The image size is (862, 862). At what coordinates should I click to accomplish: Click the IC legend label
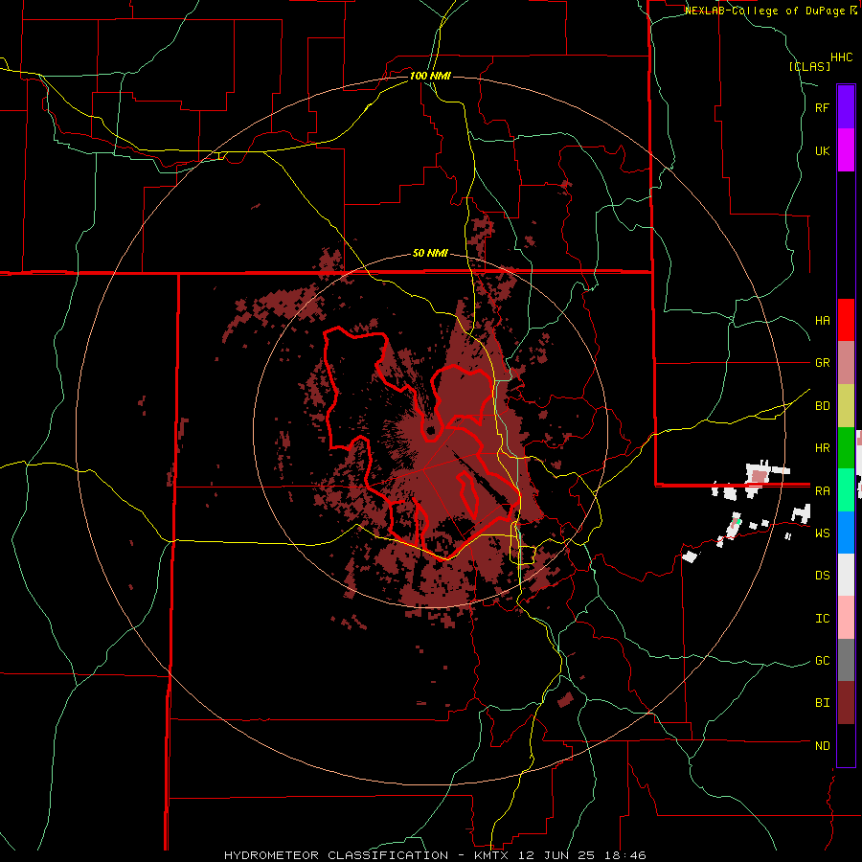(x=823, y=619)
